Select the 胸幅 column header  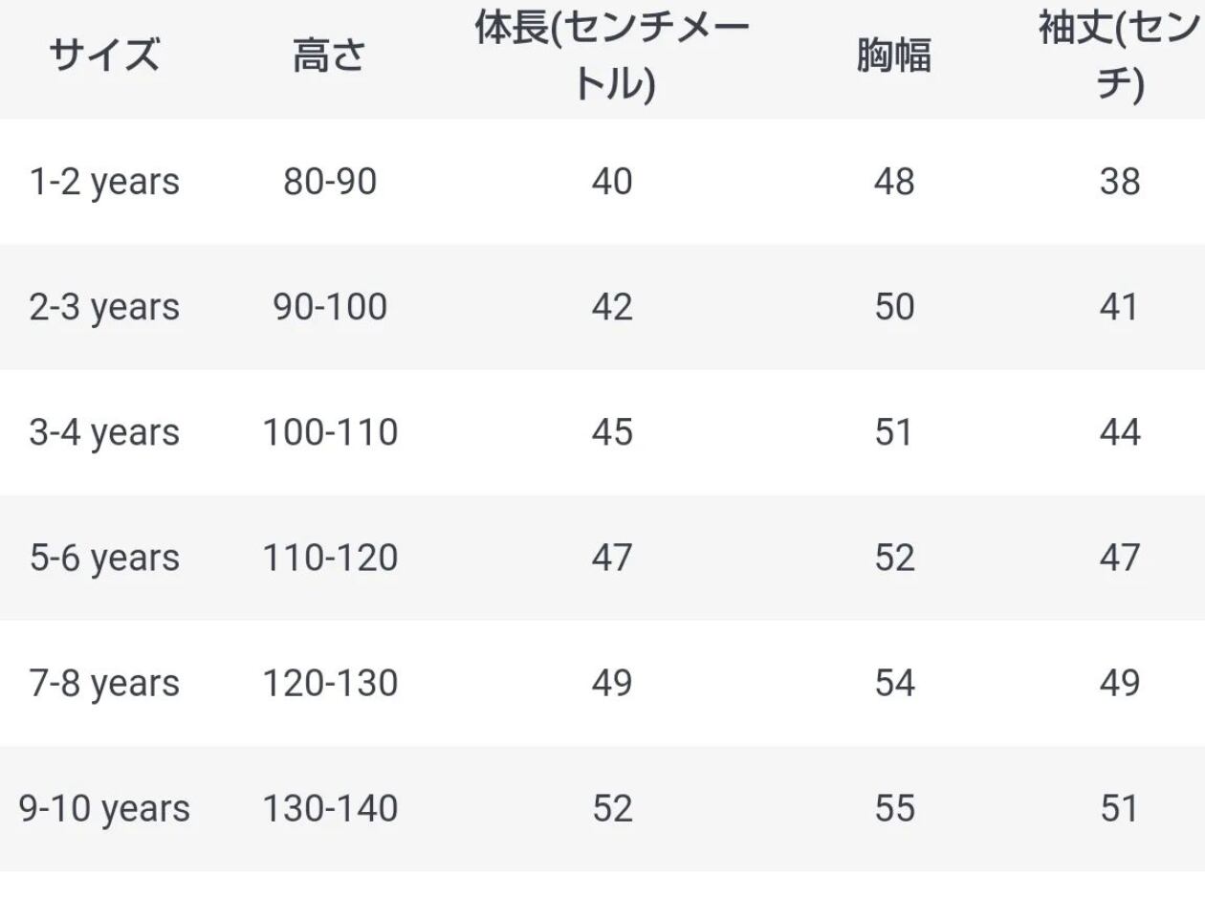(894, 57)
